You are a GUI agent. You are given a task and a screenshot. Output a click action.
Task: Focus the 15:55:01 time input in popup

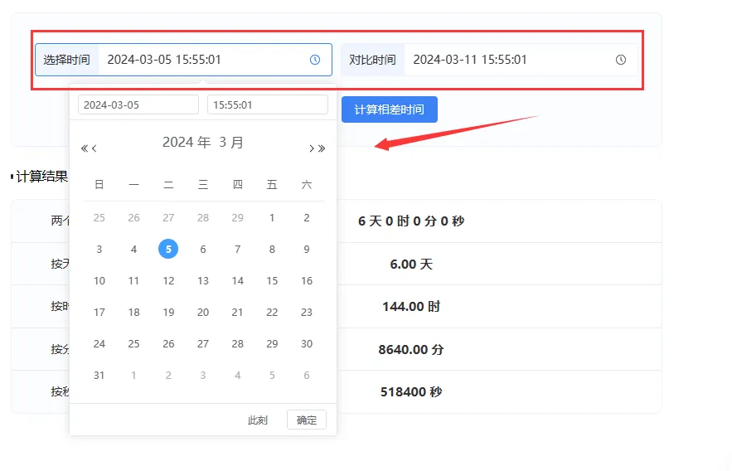268,104
